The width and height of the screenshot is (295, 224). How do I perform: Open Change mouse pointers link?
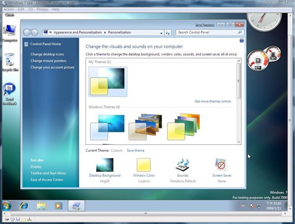[x=48, y=61]
